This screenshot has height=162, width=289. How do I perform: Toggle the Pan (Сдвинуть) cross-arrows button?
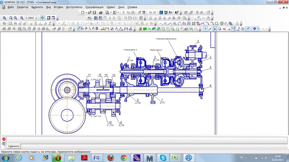[x=42, y=18]
